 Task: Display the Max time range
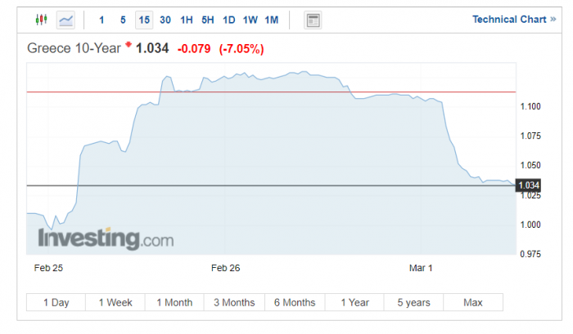click(473, 303)
